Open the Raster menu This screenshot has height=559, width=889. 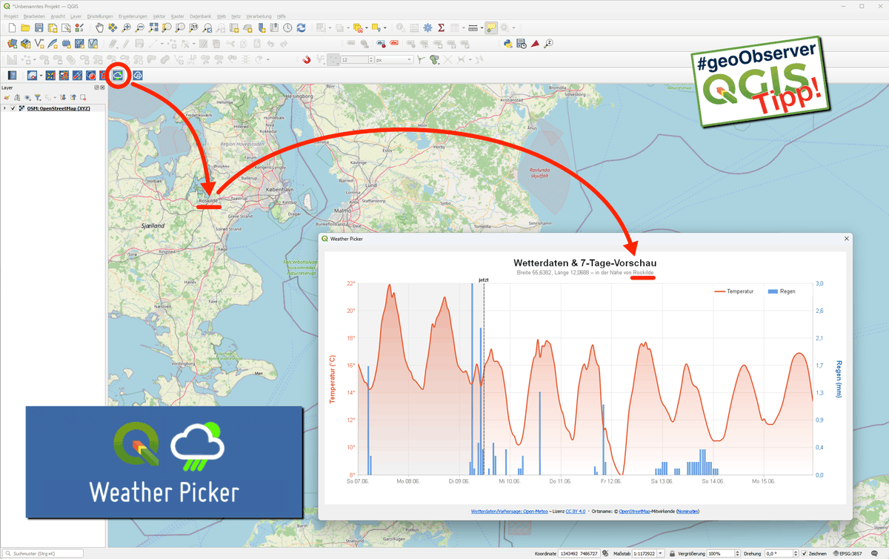178,16
